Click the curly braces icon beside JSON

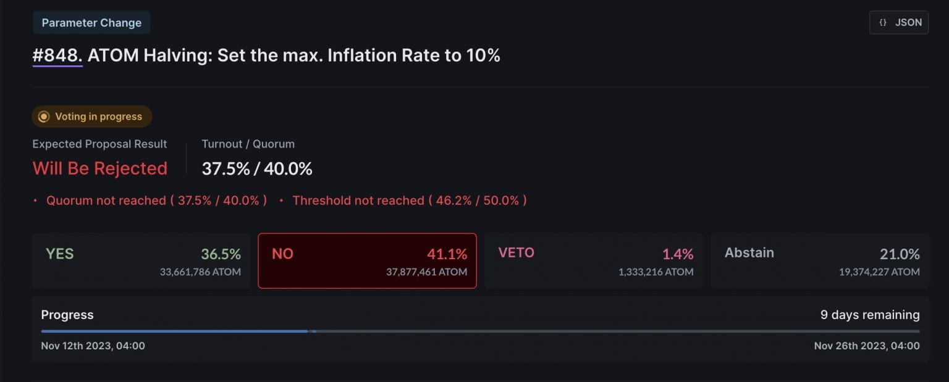(883, 23)
